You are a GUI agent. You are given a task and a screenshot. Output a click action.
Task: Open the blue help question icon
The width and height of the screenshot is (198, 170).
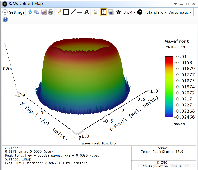coord(5,20)
